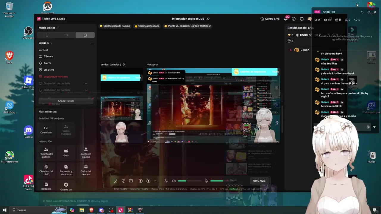Open the Clasificación de gaming tag
This screenshot has height=214, width=381.
[x=115, y=26]
